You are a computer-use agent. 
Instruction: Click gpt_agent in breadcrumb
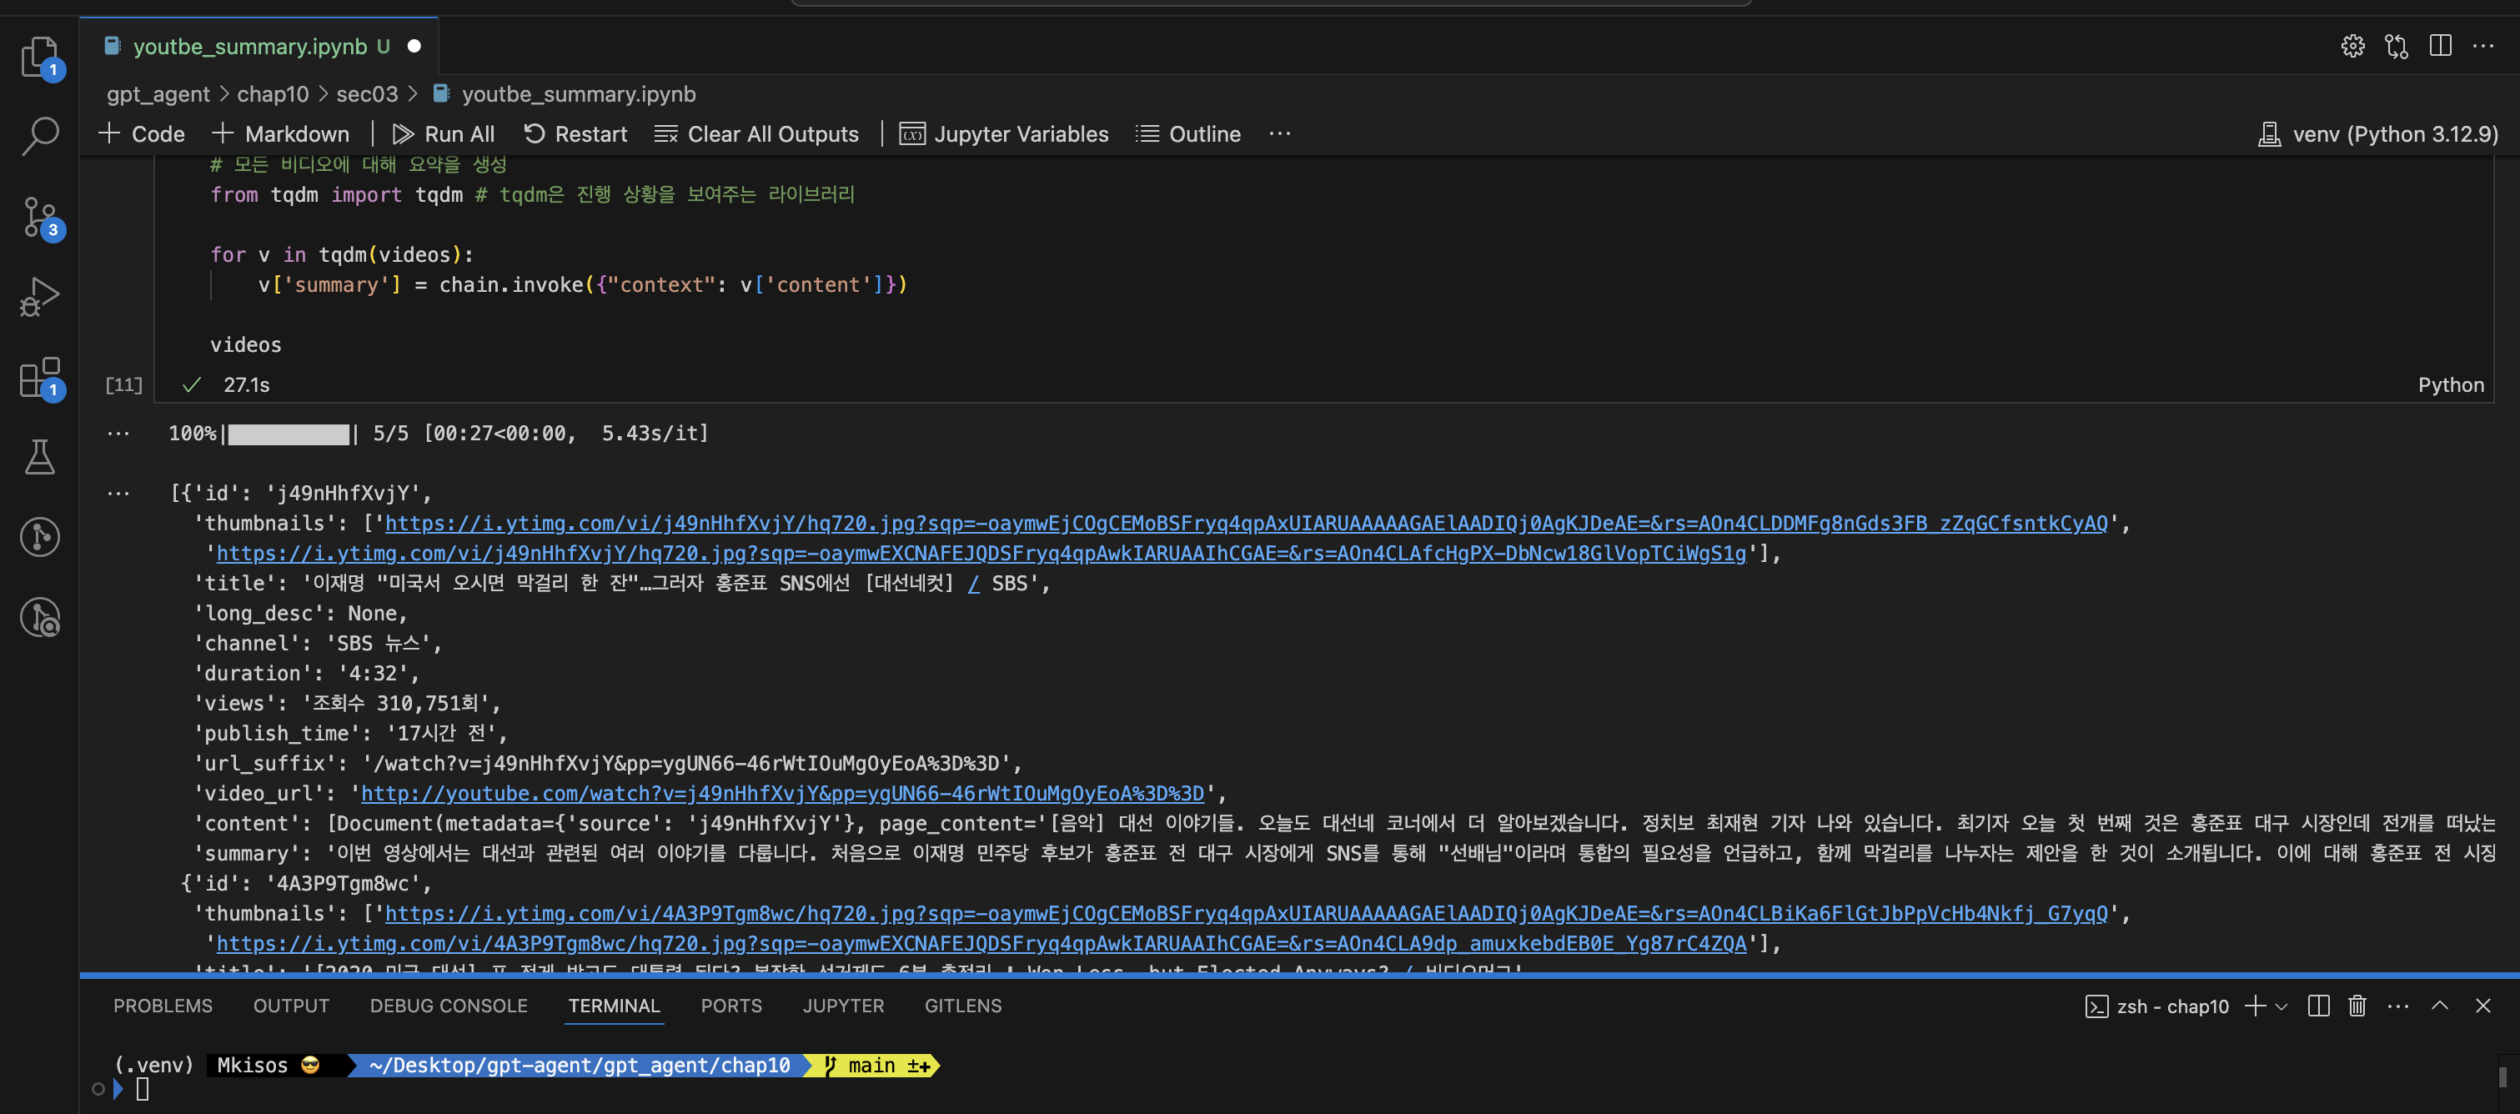[158, 94]
